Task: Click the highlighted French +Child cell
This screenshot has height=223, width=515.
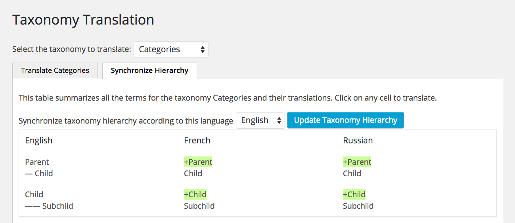Action: (x=195, y=194)
